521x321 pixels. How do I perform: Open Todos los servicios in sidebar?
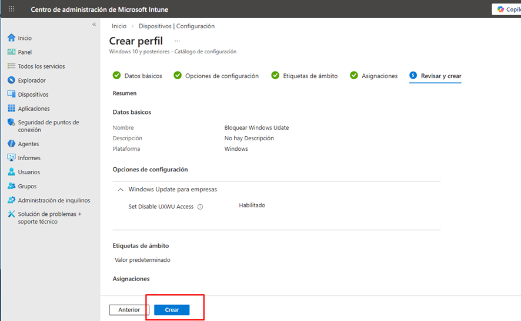coord(41,66)
